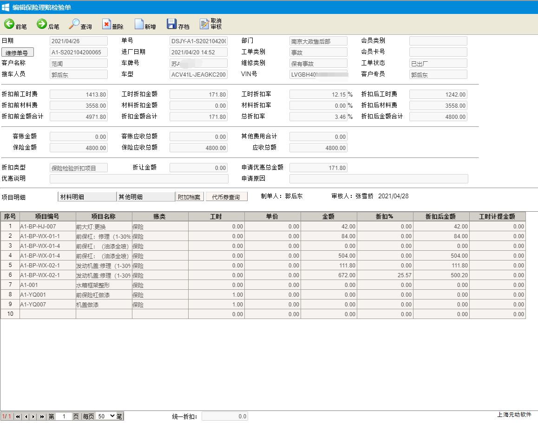Image resolution: width=538 pixels, height=423 pixels.
Task: Open the 查询 magnifier search tool
Action: coord(74,25)
